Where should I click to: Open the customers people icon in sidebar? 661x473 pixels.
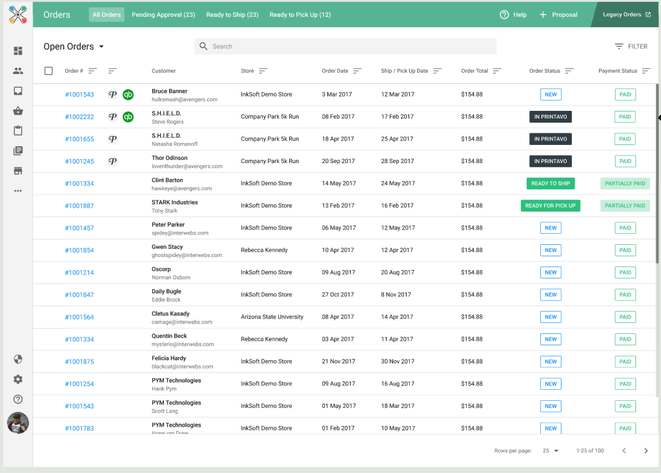pyautogui.click(x=18, y=71)
